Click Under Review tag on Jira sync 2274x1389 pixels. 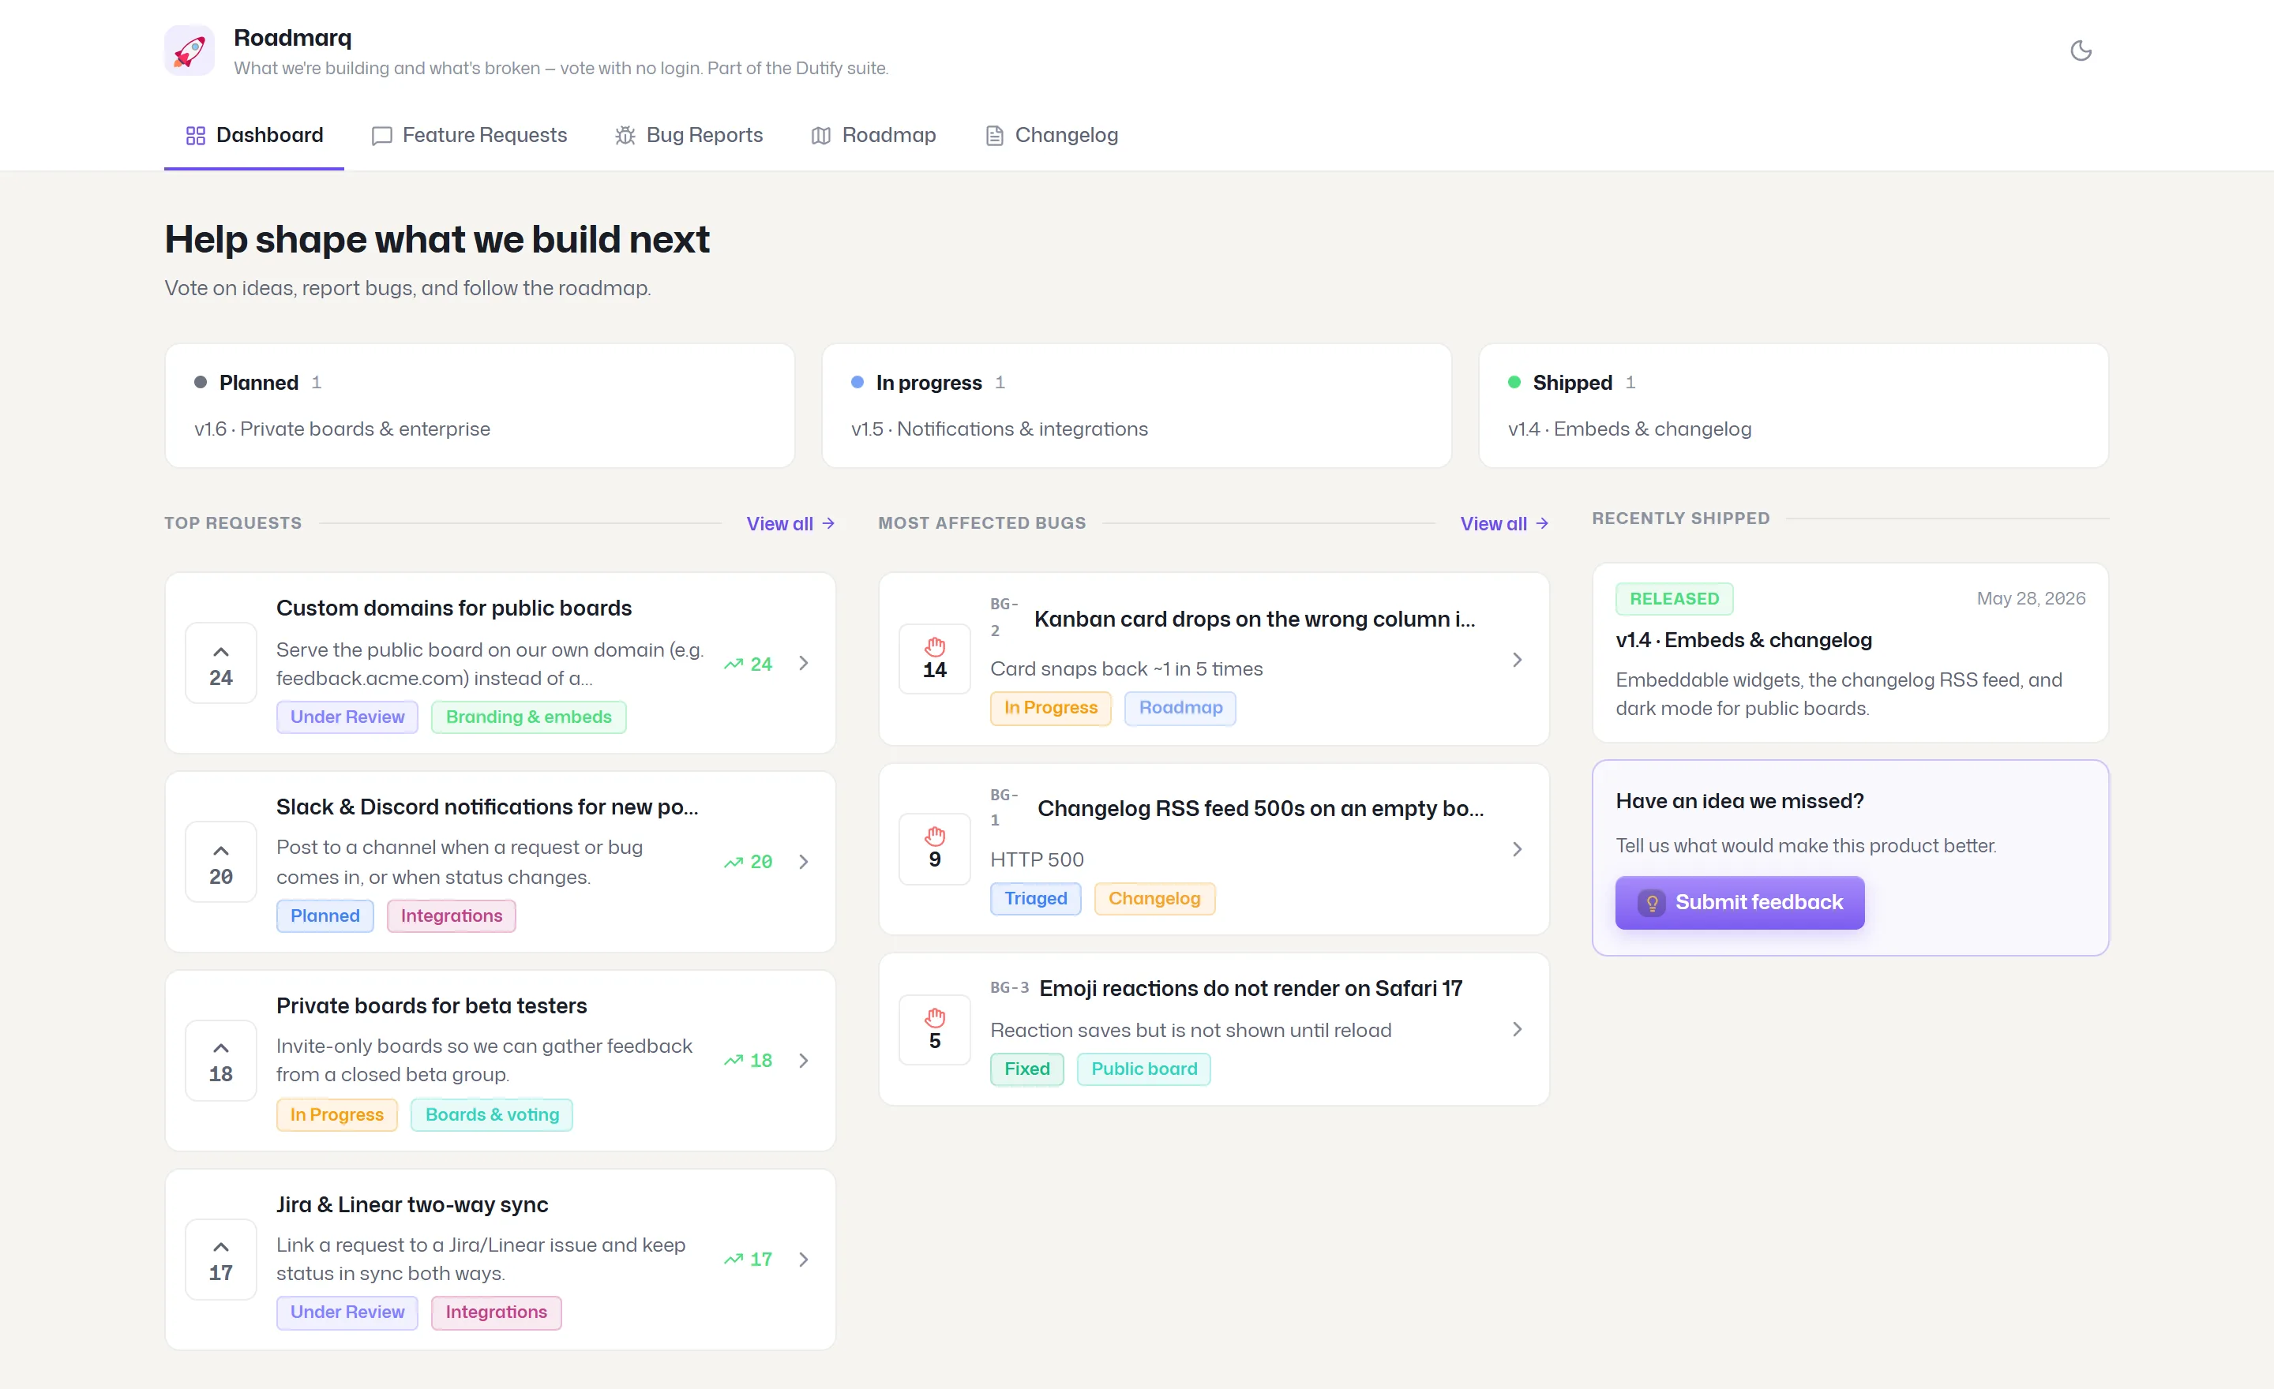click(347, 1313)
